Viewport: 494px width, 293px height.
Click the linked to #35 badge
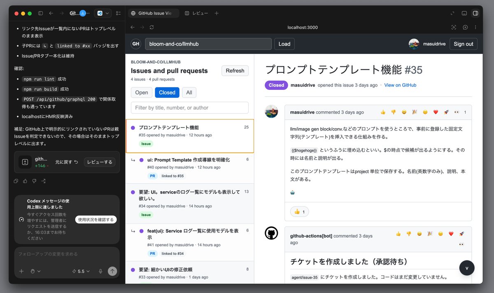tap(172, 176)
